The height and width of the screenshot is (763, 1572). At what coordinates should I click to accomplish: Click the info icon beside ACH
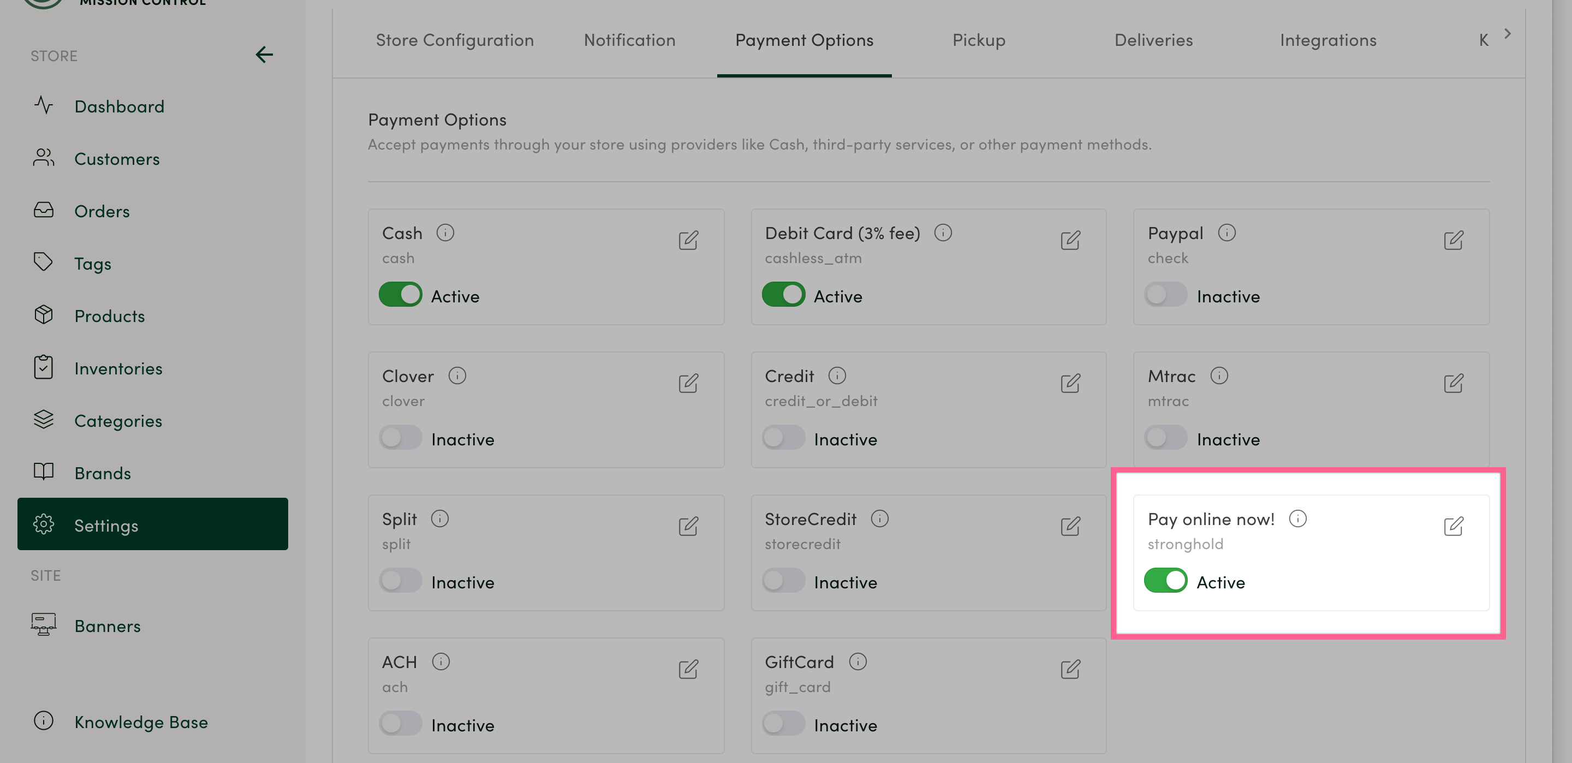point(440,661)
